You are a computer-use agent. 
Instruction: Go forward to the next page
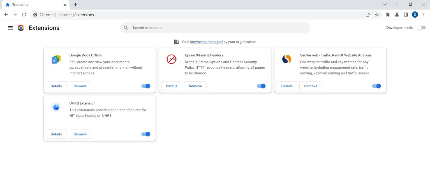tap(15, 15)
